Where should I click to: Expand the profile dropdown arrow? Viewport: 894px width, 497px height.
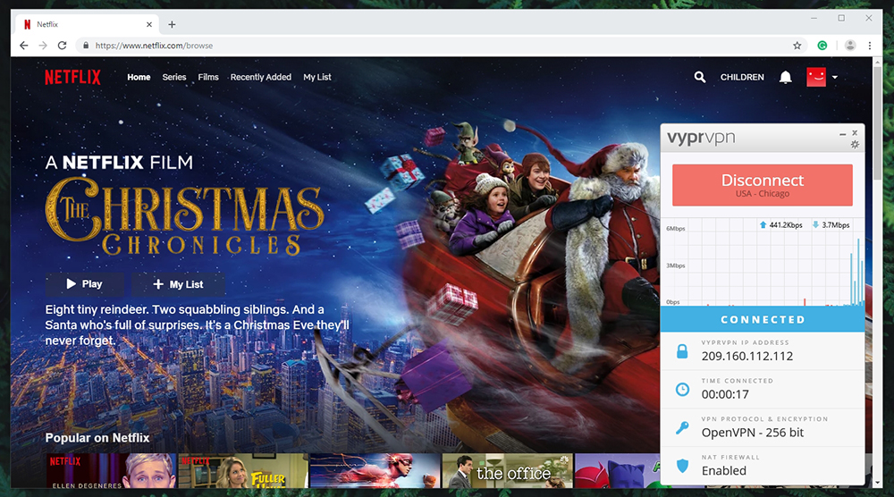tap(835, 78)
